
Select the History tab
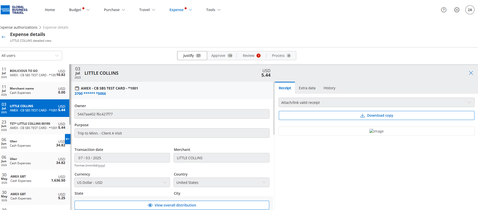(329, 88)
